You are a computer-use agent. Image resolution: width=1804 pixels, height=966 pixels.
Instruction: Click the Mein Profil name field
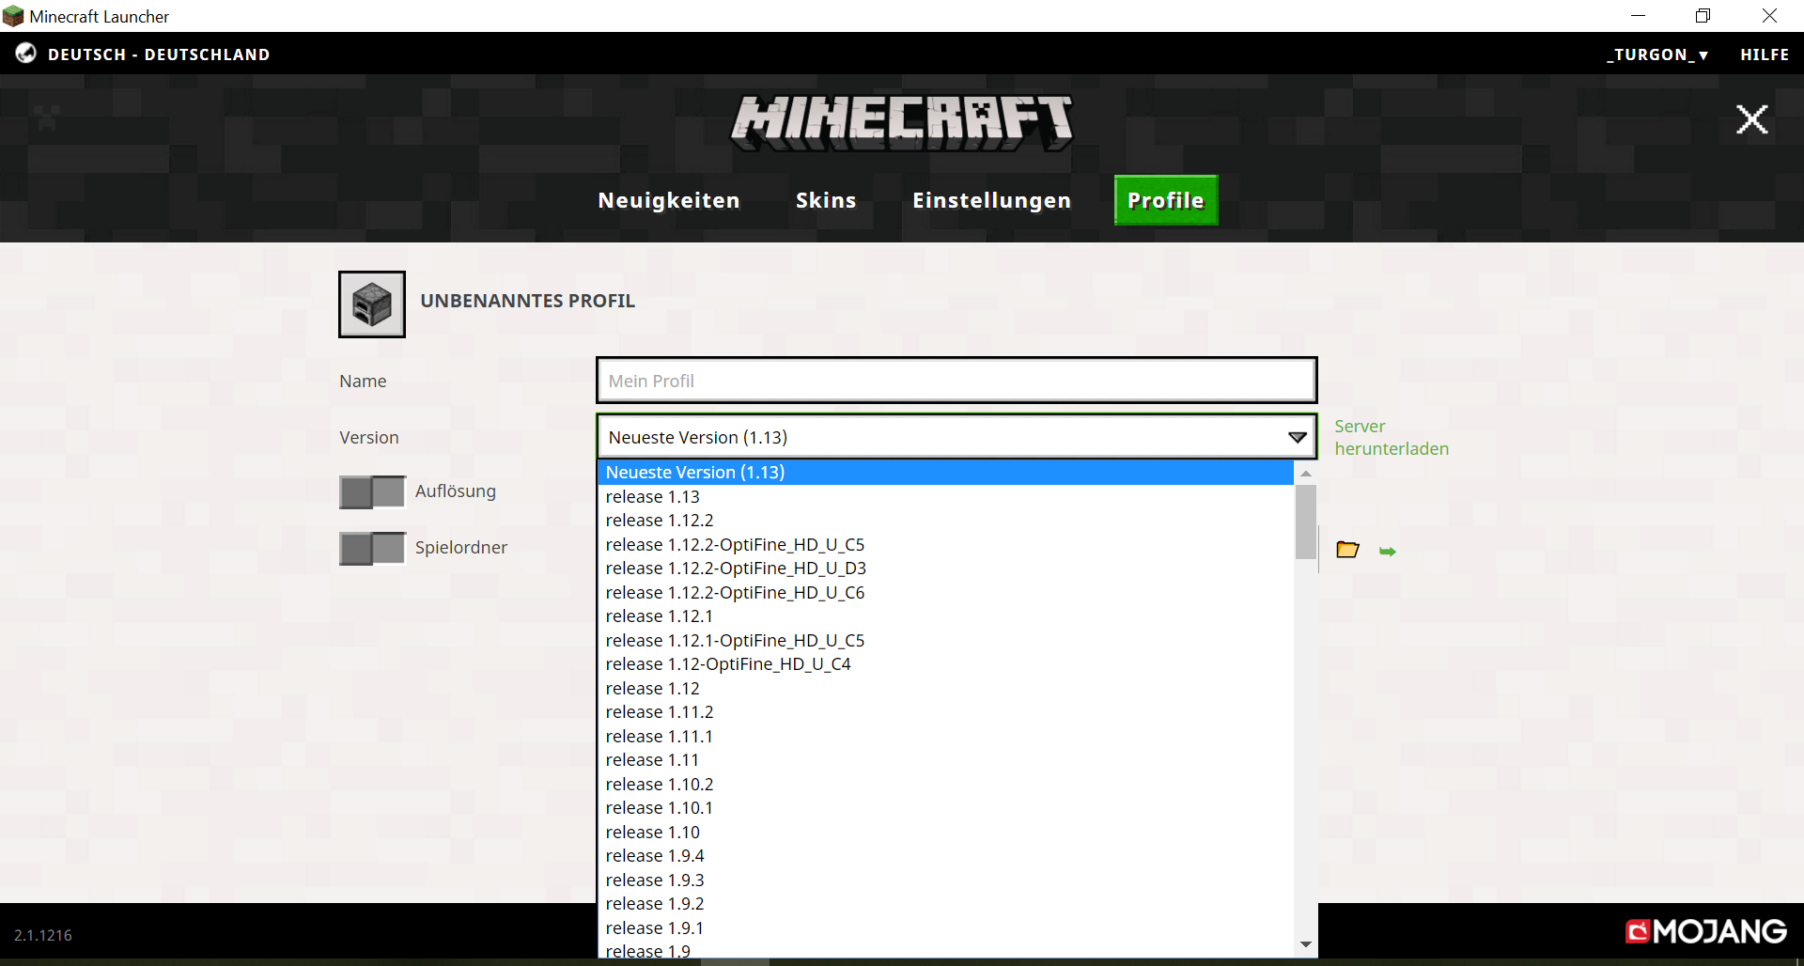[956, 381]
